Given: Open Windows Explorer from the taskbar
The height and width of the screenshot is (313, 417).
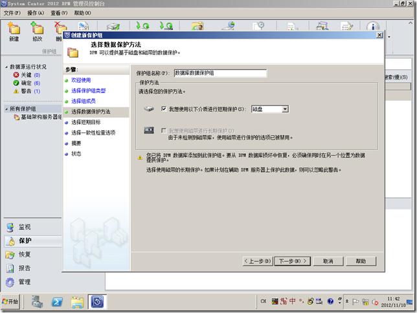Looking at the screenshot, I should pyautogui.click(x=77, y=302).
